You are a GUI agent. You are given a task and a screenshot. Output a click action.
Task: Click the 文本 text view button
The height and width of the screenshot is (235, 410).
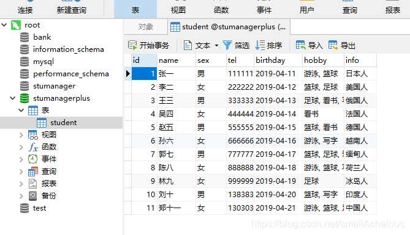[197, 46]
